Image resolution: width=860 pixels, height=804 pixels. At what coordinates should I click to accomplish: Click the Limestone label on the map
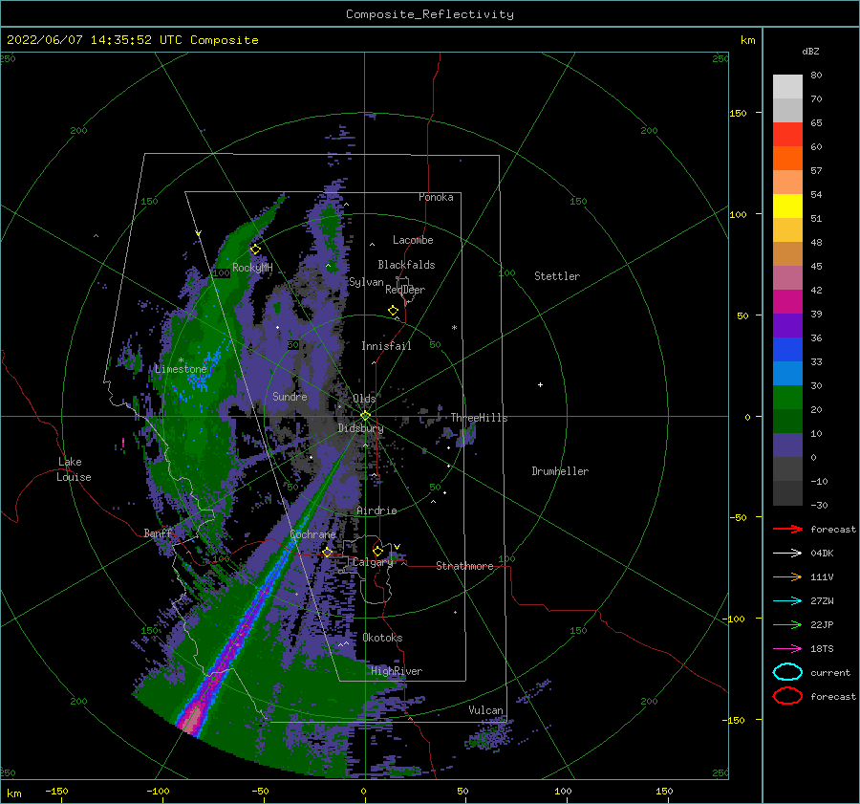181,369
